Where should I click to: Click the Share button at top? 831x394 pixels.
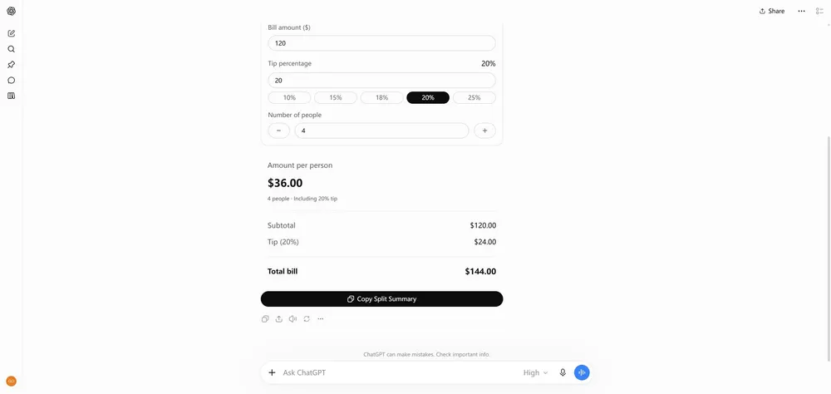point(772,11)
